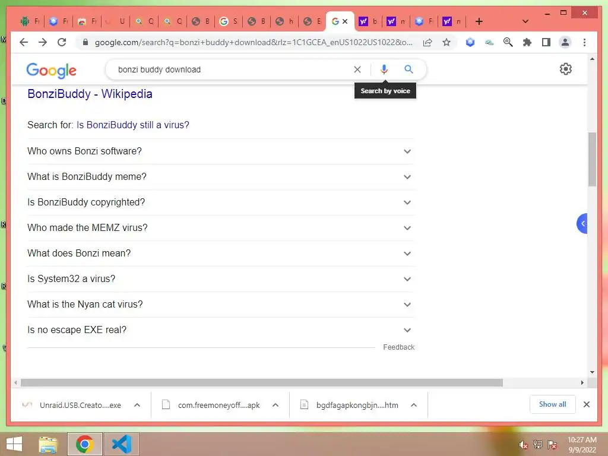Screen dimensions: 608x456
Task: Open the magnifier extension icon in the toolbar
Action: pyautogui.click(x=508, y=42)
